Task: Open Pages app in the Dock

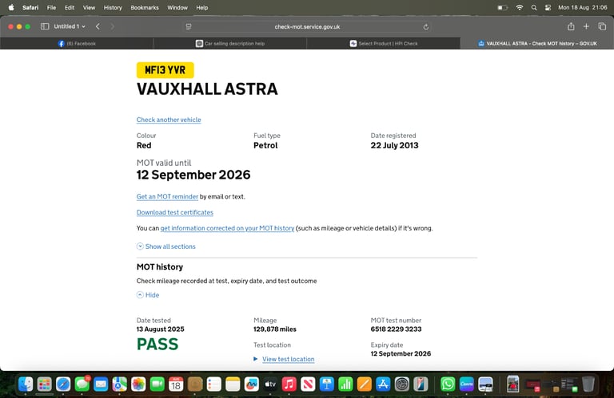Action: click(x=365, y=384)
